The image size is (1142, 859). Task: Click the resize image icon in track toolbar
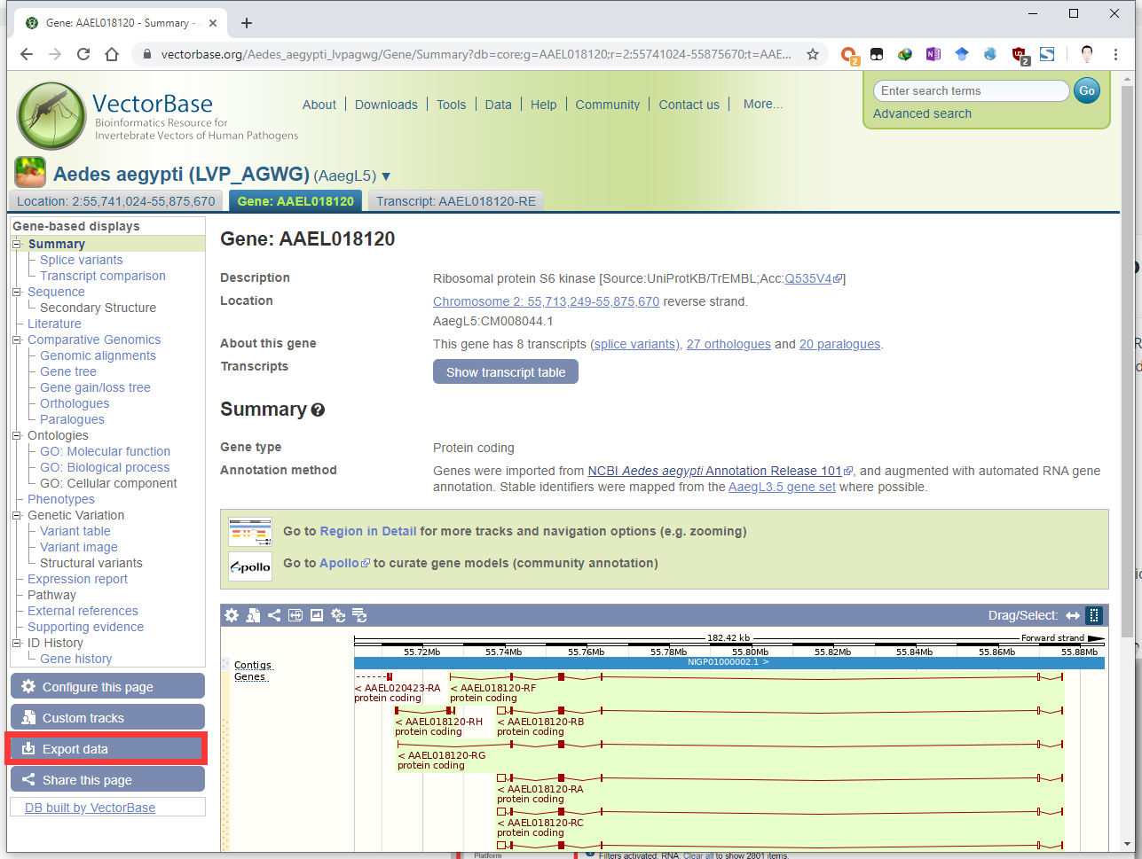tap(295, 615)
